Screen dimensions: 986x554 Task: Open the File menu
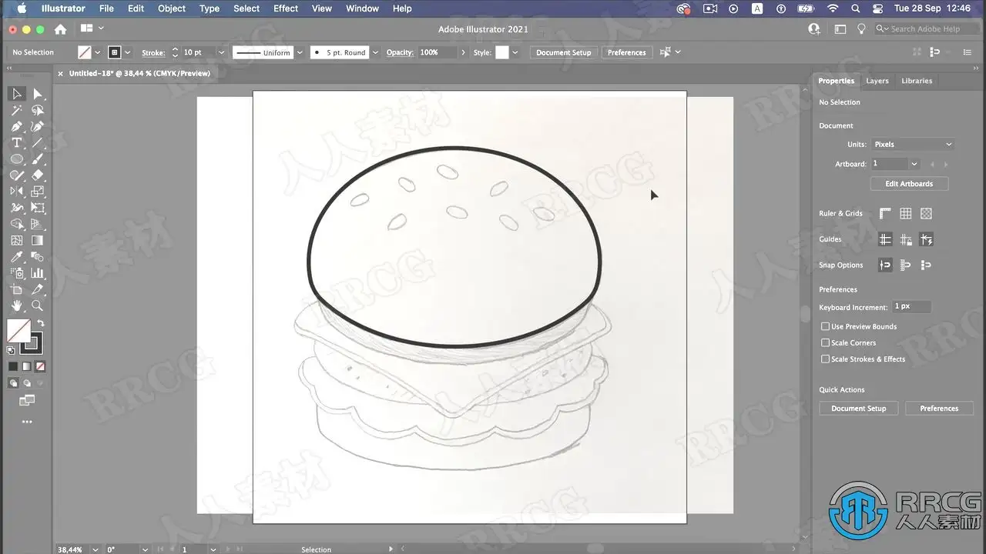tap(106, 8)
